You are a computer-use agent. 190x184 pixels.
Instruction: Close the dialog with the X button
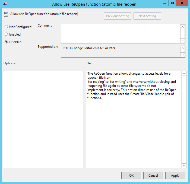tap(182, 3)
